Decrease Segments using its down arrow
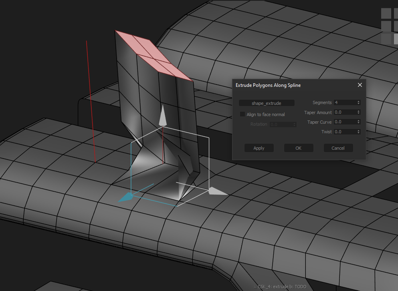Screen dimensions: 398x291 (359, 104)
